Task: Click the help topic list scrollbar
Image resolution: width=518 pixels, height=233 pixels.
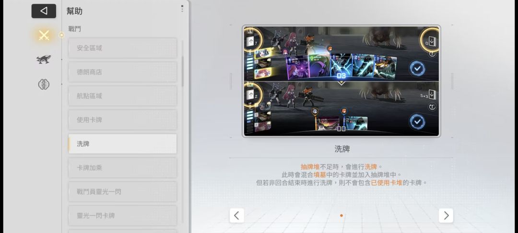Action: coord(182,71)
